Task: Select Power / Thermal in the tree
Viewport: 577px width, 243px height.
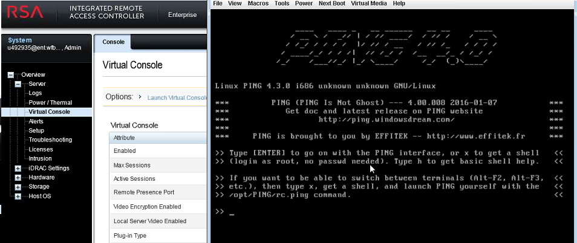Action: (x=50, y=103)
